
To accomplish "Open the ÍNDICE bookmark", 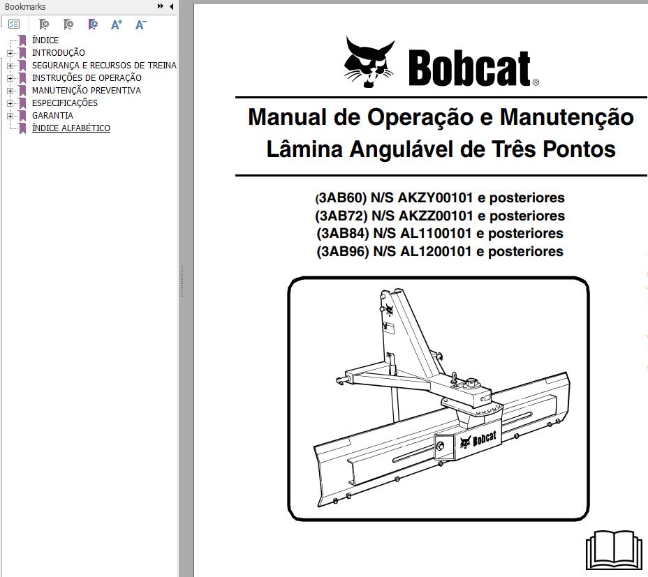I will [45, 40].
